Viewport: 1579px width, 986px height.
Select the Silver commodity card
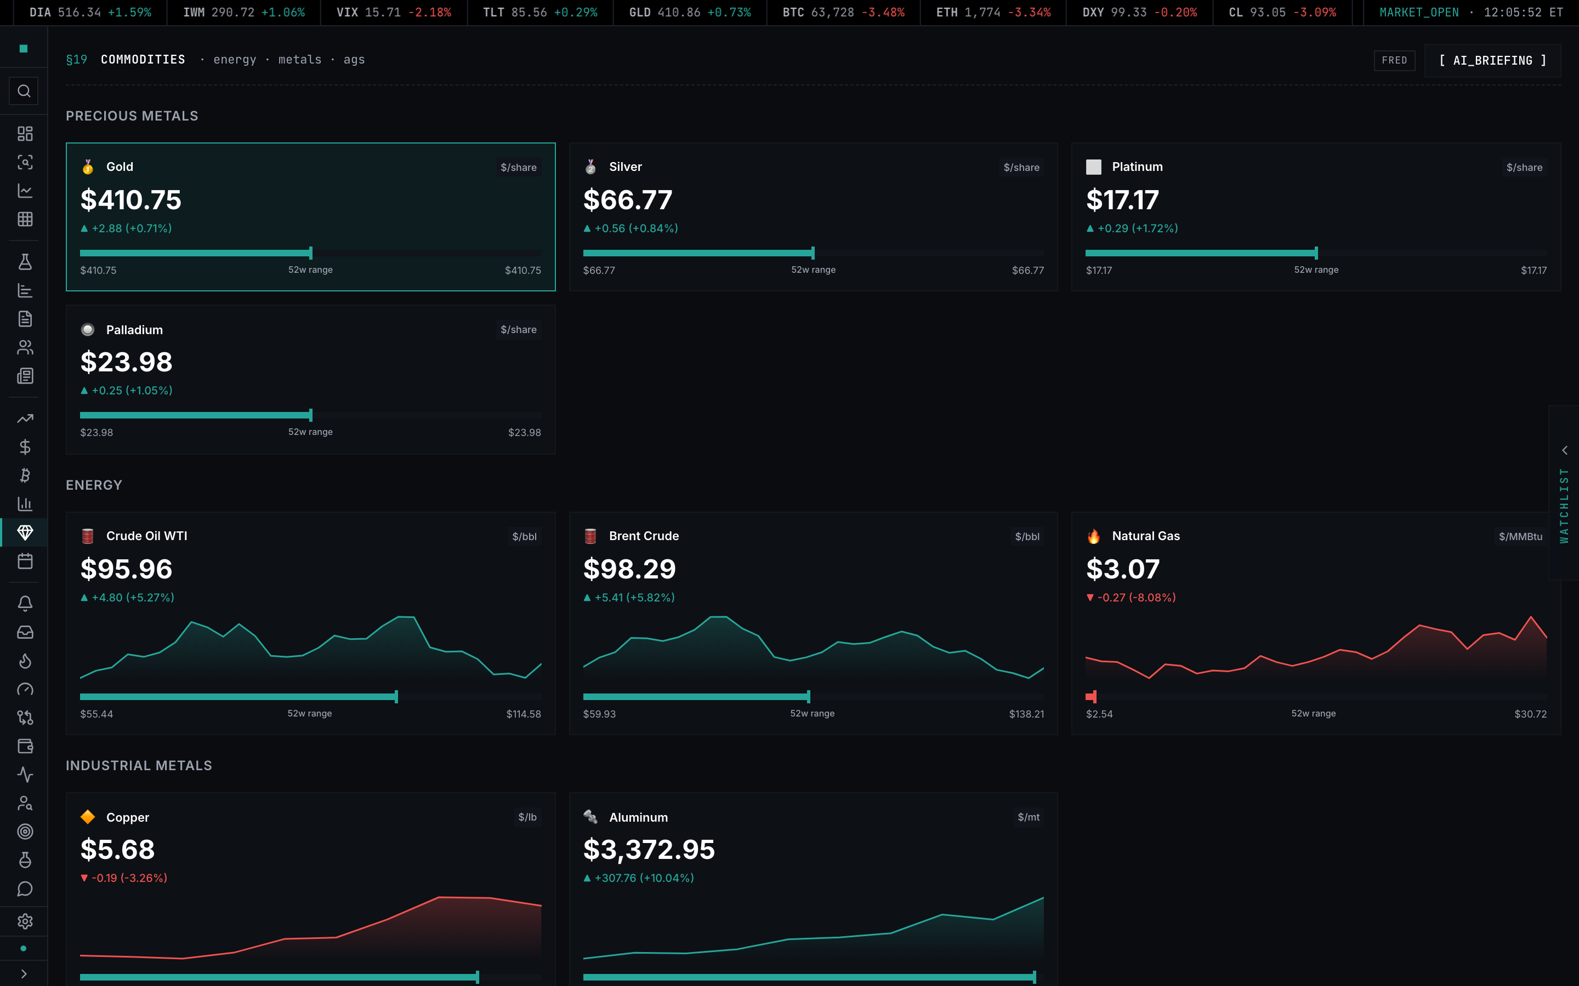813,216
